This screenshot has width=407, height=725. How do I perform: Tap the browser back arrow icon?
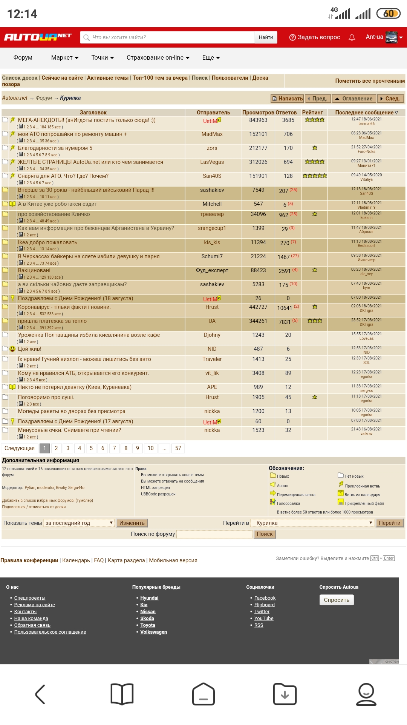point(40,694)
